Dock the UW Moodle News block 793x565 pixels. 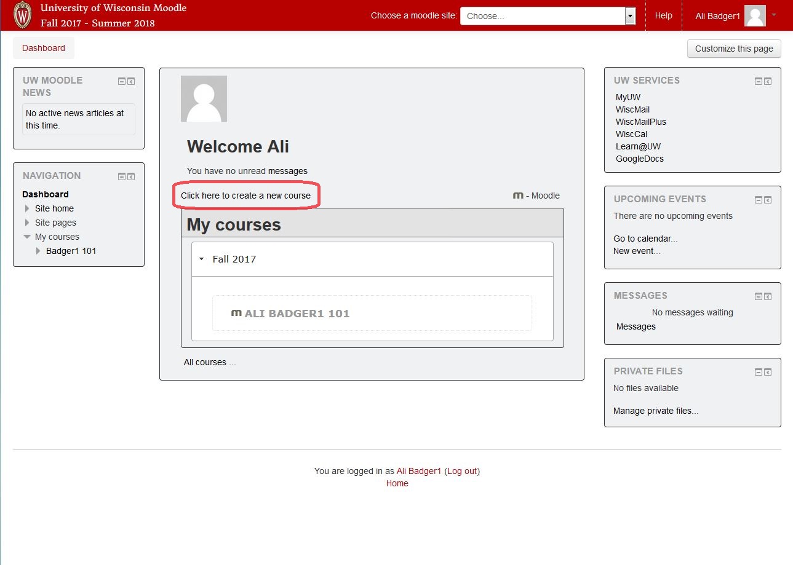(x=131, y=81)
